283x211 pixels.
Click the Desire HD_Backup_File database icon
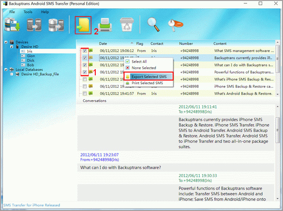point(17,74)
